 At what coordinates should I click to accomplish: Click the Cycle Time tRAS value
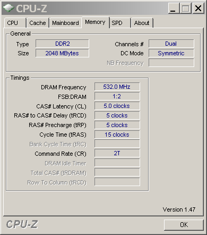pos(117,135)
